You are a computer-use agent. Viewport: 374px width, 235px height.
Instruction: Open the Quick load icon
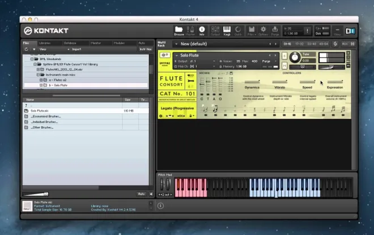238,31
